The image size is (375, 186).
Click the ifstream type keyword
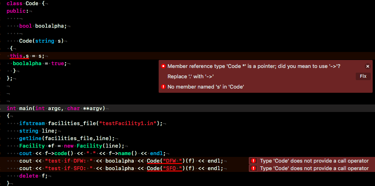[32, 123]
